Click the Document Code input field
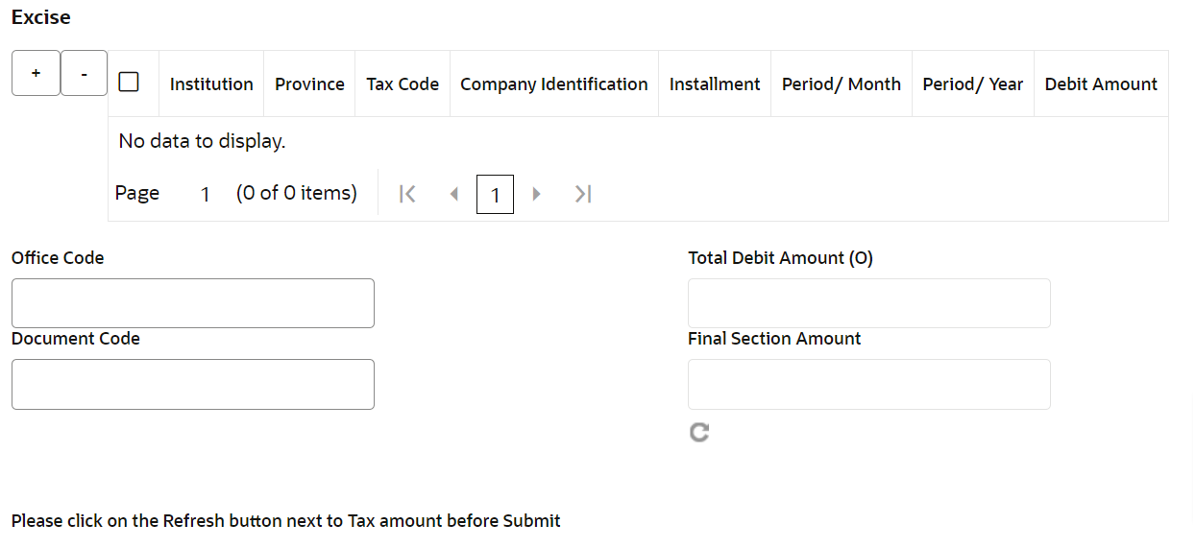 (x=192, y=384)
